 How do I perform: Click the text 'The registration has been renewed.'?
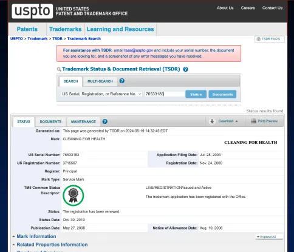point(92,212)
